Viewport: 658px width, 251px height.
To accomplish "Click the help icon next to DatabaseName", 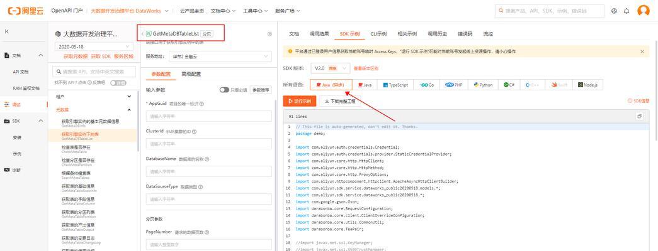I will pyautogui.click(x=207, y=159).
